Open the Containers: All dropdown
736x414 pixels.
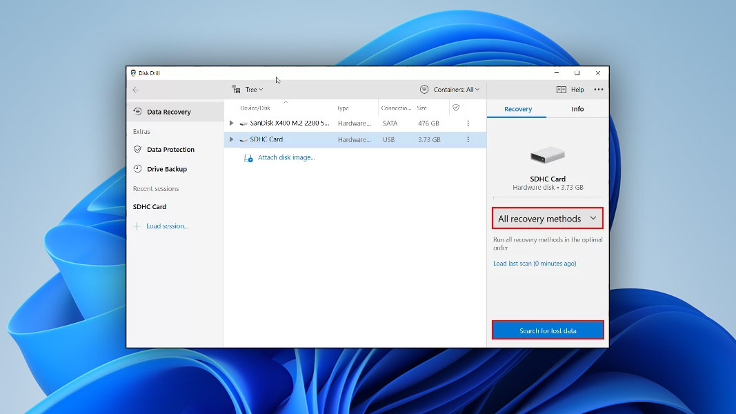456,89
